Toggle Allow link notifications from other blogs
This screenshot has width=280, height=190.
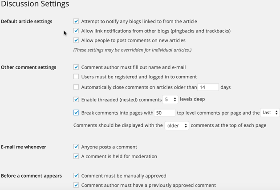point(76,31)
